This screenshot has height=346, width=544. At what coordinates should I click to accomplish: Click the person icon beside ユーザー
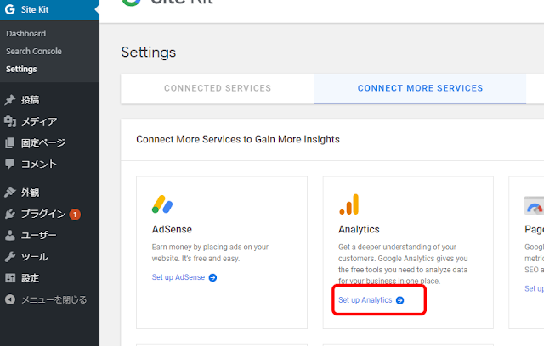[x=10, y=235]
